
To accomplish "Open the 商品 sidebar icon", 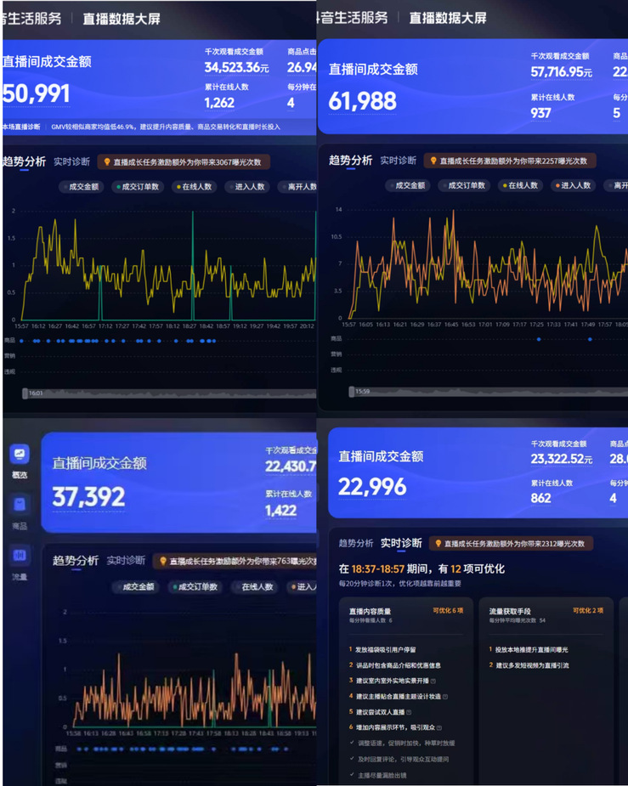I will pos(20,504).
